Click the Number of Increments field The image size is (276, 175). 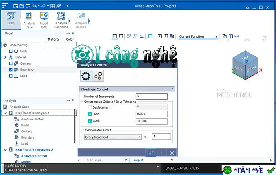[x=152, y=96]
